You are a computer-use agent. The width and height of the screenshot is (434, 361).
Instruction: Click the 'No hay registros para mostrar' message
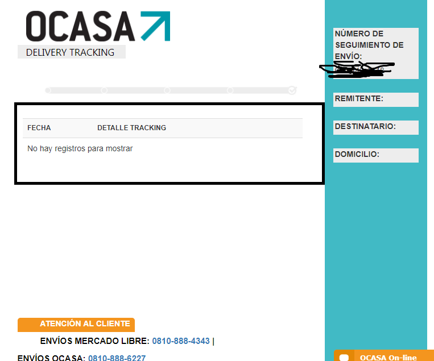80,148
